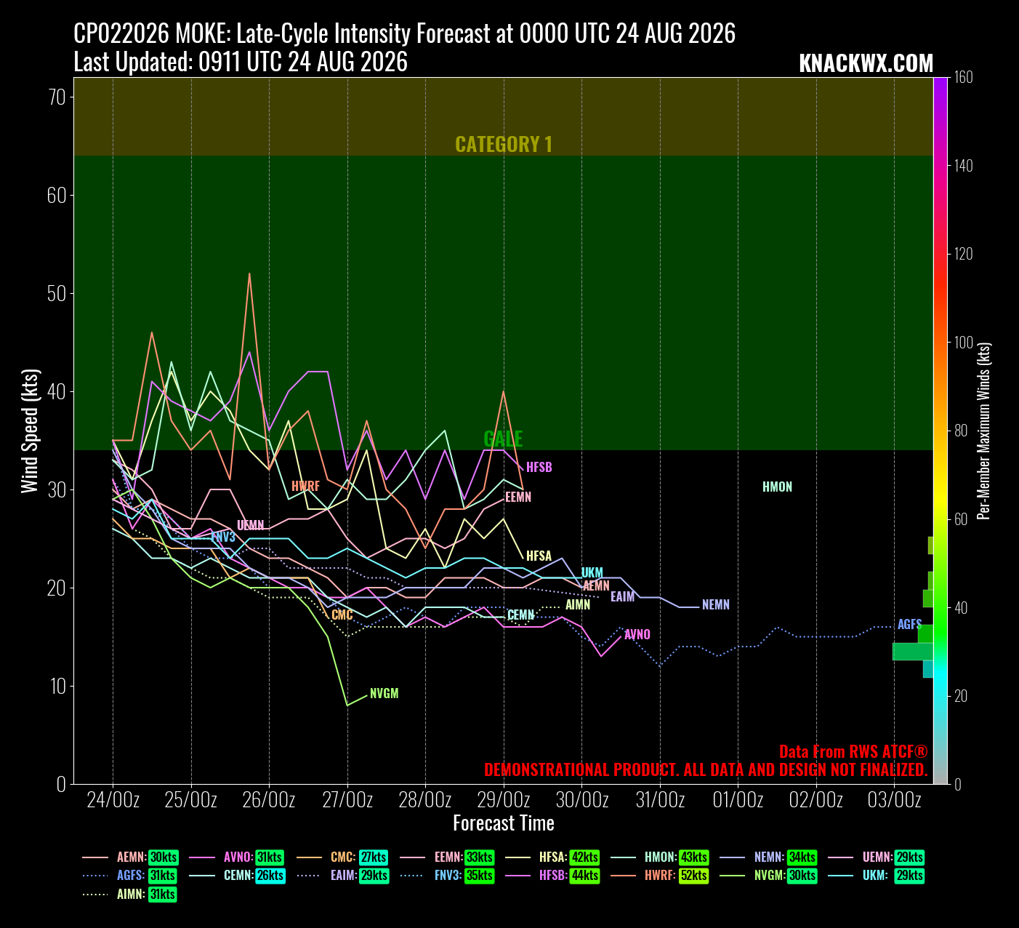Click the 31kts badge beside AIMN in legend
Viewport: 1019px width, 928px height.
[x=162, y=895]
